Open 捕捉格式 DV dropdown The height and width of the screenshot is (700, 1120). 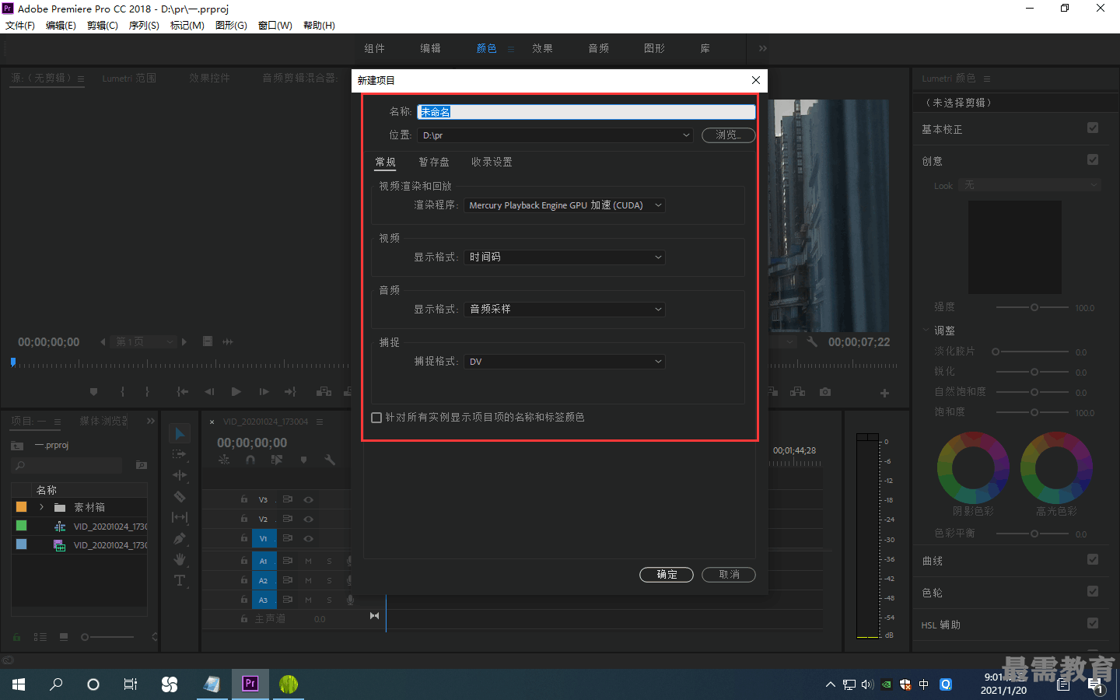point(565,362)
